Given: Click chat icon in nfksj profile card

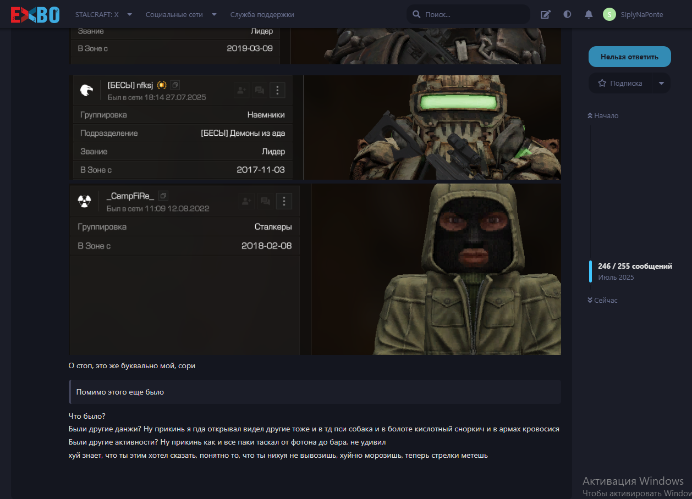Looking at the screenshot, I should [x=259, y=90].
